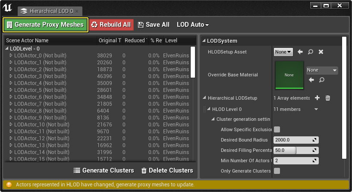
Task: Browse to Override Base Material asset
Action: [322, 80]
